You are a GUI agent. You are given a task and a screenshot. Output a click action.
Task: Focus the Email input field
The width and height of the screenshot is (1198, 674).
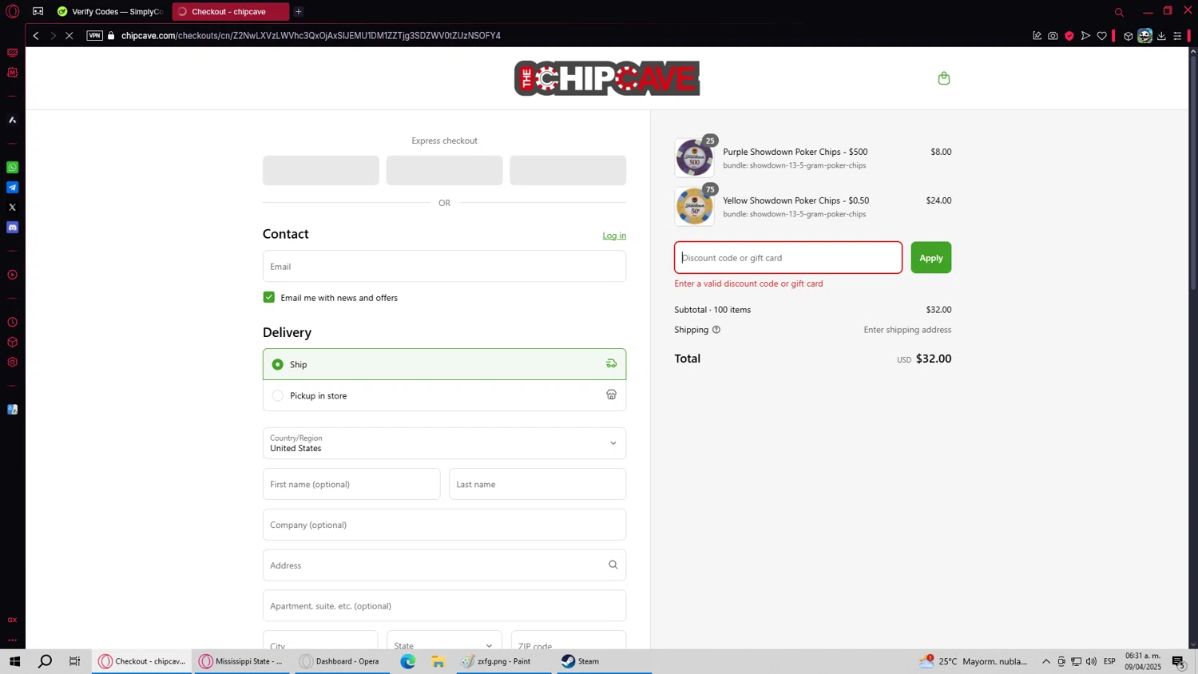444,266
